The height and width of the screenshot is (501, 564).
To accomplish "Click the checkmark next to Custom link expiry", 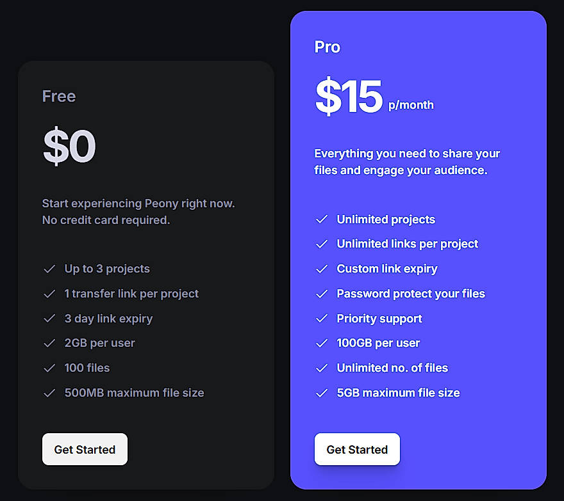I will click(322, 269).
